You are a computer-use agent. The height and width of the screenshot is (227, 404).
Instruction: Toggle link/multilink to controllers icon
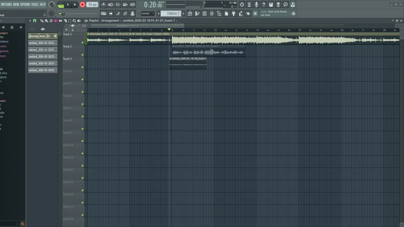click(125, 14)
